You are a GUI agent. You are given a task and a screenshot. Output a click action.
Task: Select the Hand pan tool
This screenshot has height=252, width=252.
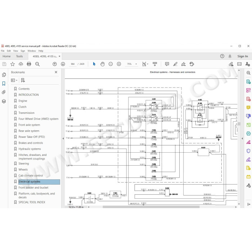[102, 64]
